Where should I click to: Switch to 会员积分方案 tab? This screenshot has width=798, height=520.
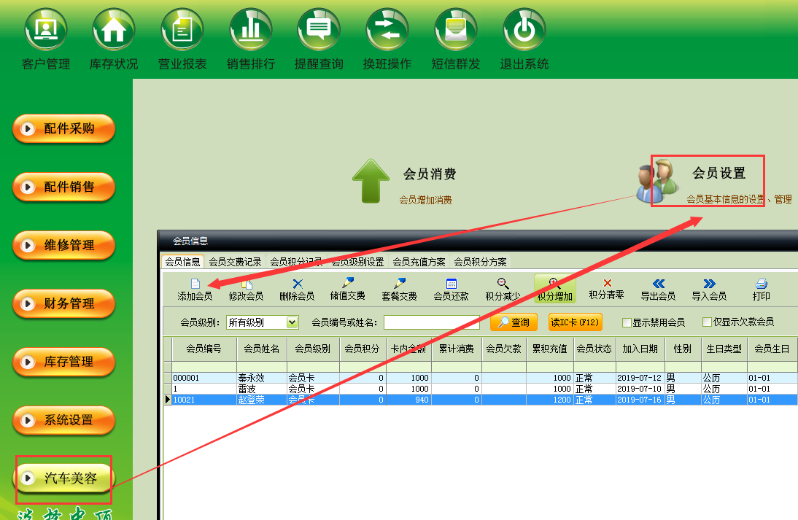[481, 262]
